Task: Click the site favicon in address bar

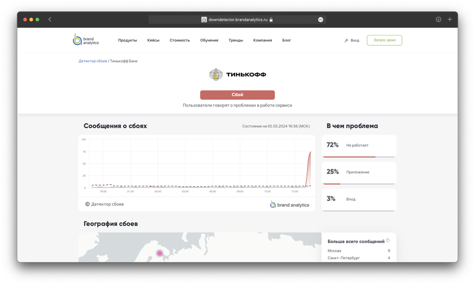Action: 204,20
